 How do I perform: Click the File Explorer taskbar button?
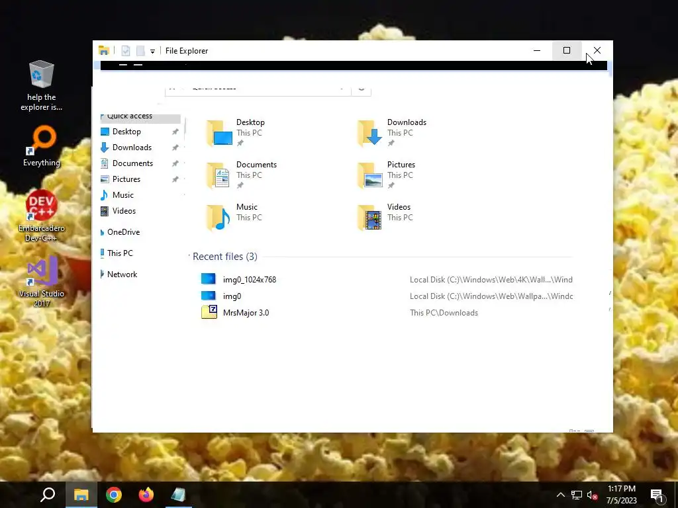[x=81, y=495]
